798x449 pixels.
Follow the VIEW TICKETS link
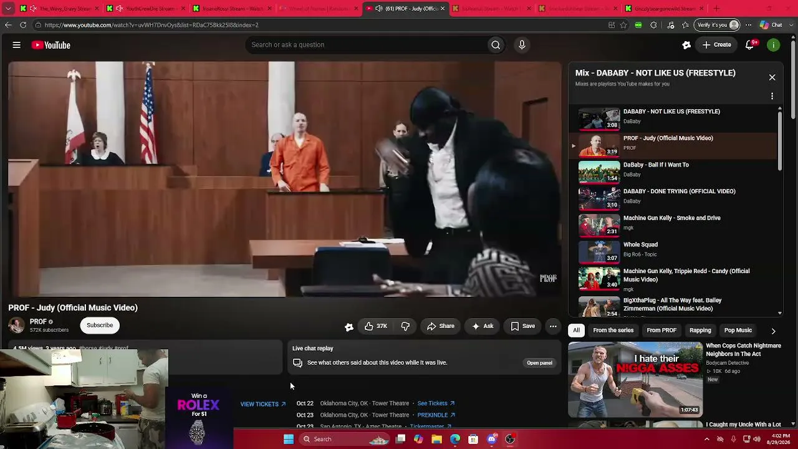coord(263,404)
